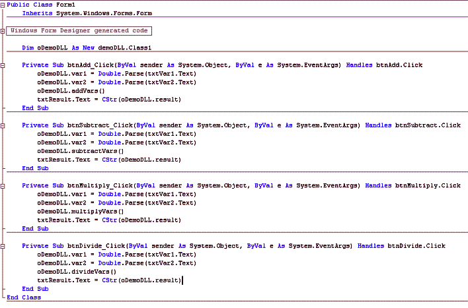Click the End Class line
The width and height of the screenshot is (468, 308).
[24, 297]
